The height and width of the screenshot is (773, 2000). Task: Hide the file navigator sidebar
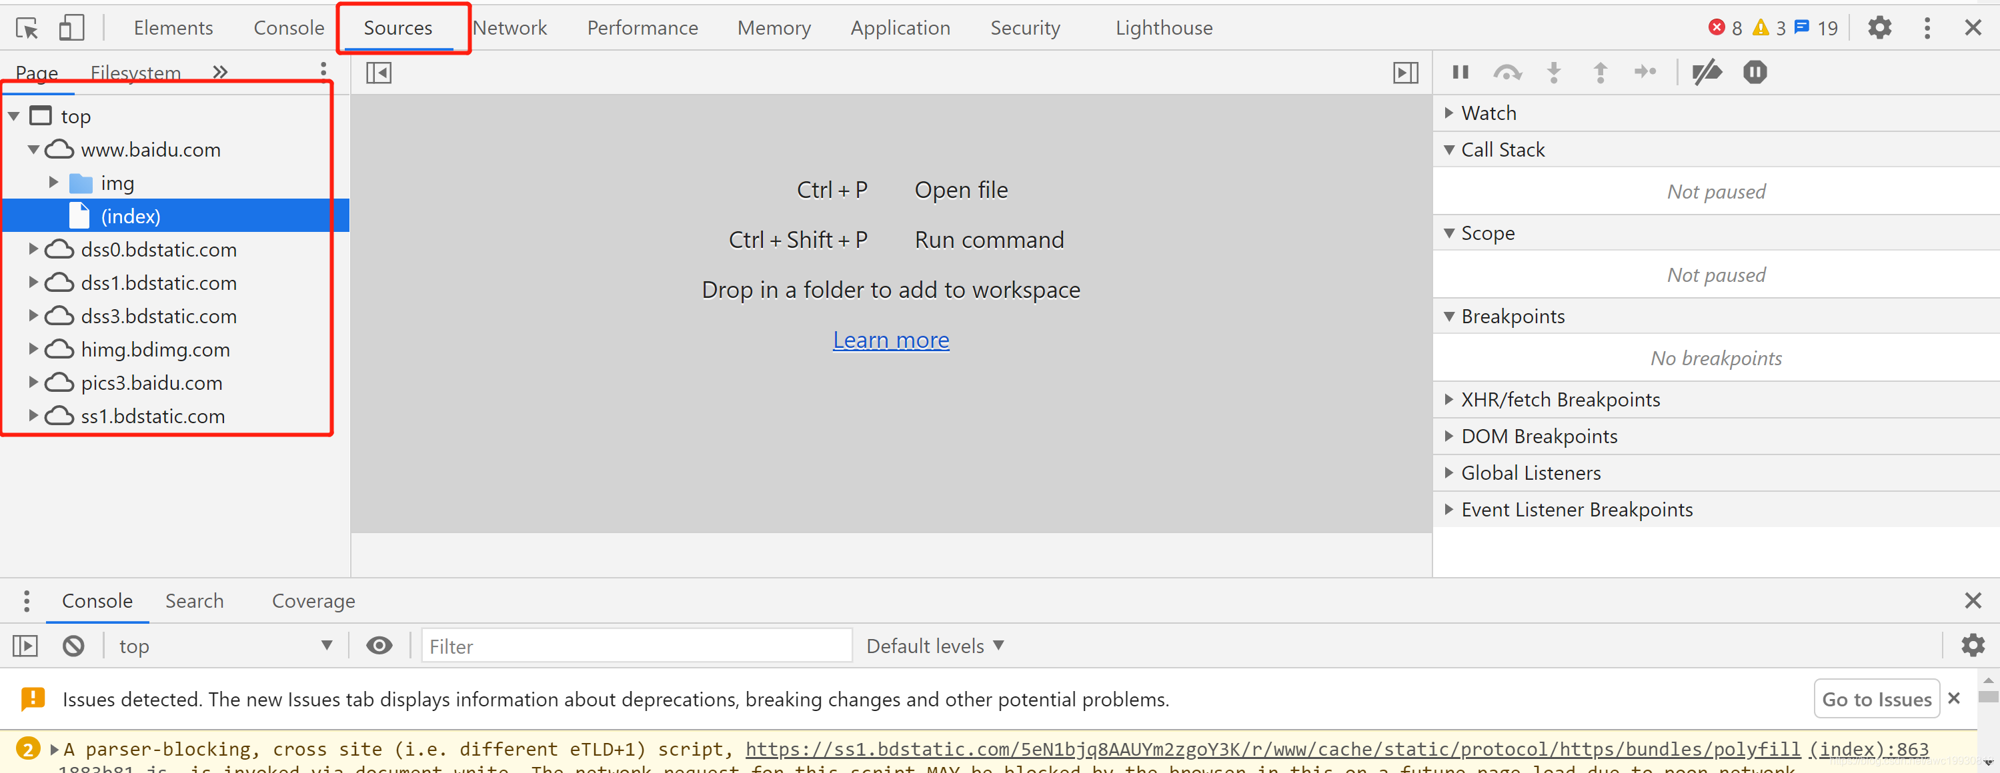click(379, 73)
